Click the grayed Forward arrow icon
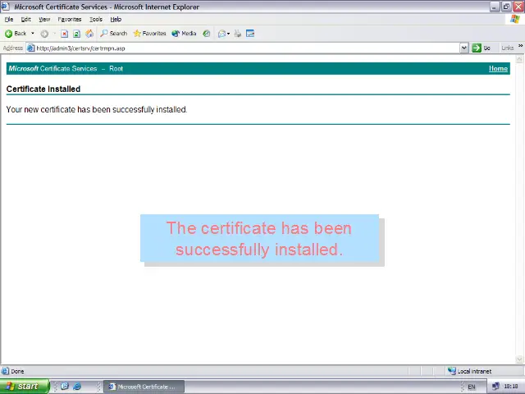 44,34
